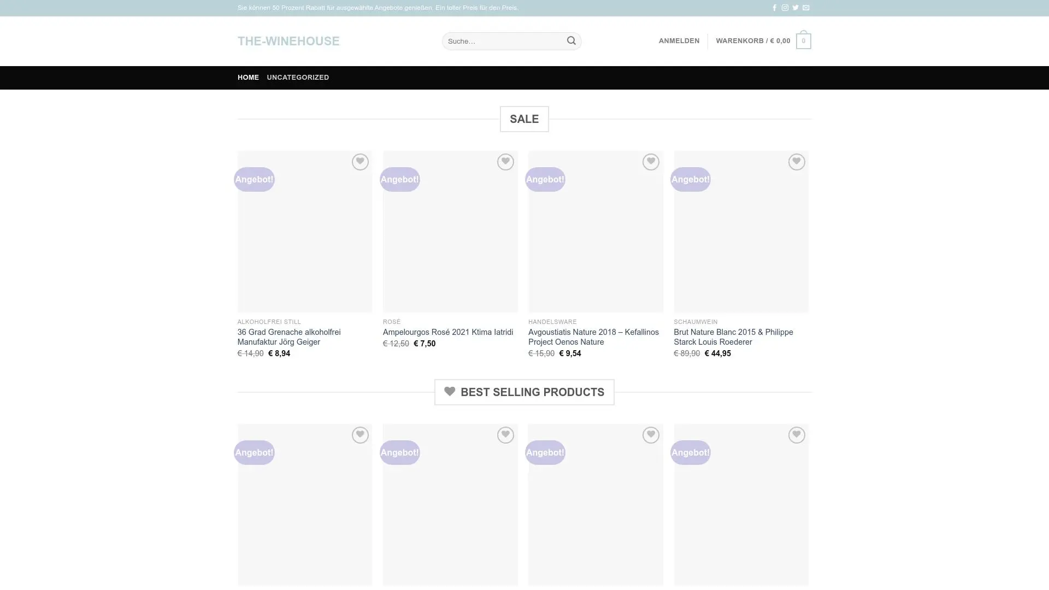Open the Facebook social icon link
This screenshot has width=1049, height=590.
774,8
